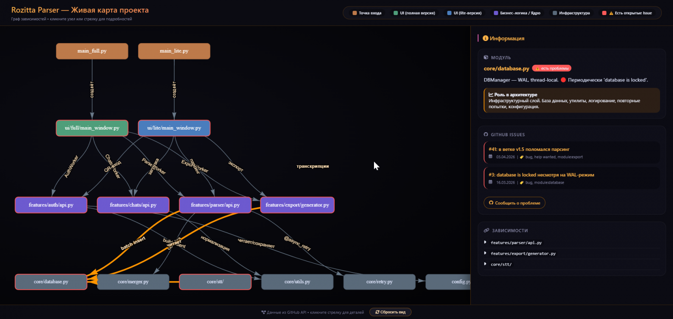Click the chart icon by Роль в архитектуре
673x319 pixels.
[491, 94]
